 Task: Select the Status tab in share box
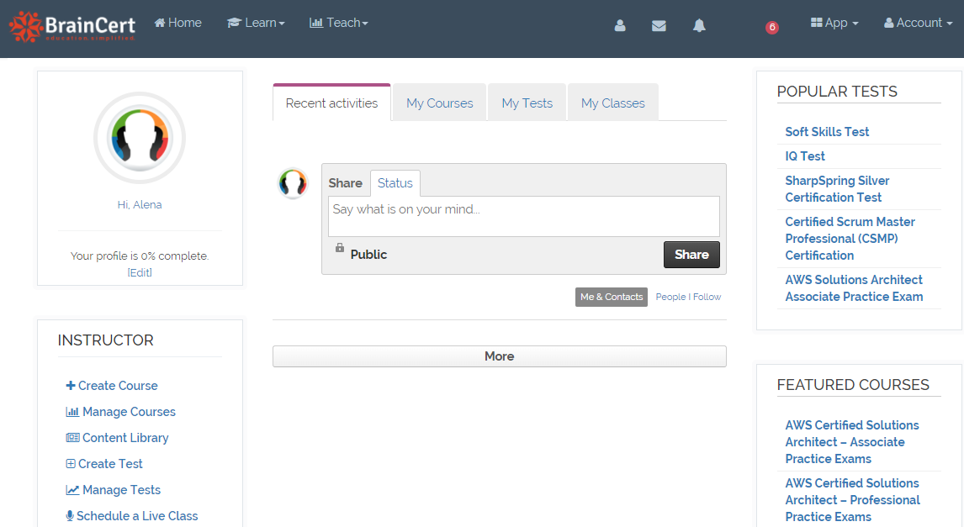(395, 183)
